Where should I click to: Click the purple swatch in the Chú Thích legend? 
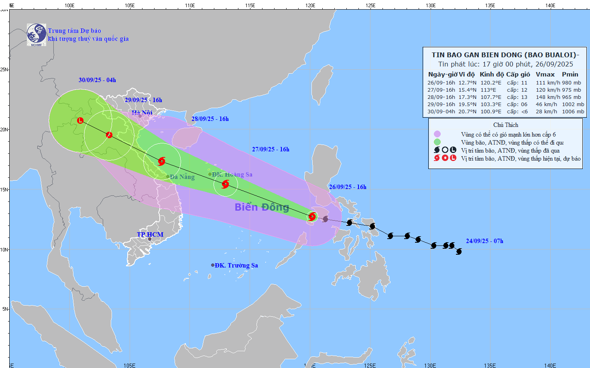pos(437,134)
